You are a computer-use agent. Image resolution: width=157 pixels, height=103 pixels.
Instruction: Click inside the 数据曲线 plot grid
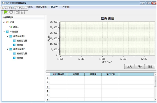108,38
